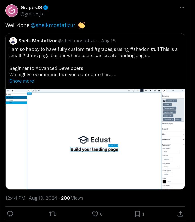The image size is (195, 222).
Task: Select the Image layer in tree
Action: click(16, 100)
